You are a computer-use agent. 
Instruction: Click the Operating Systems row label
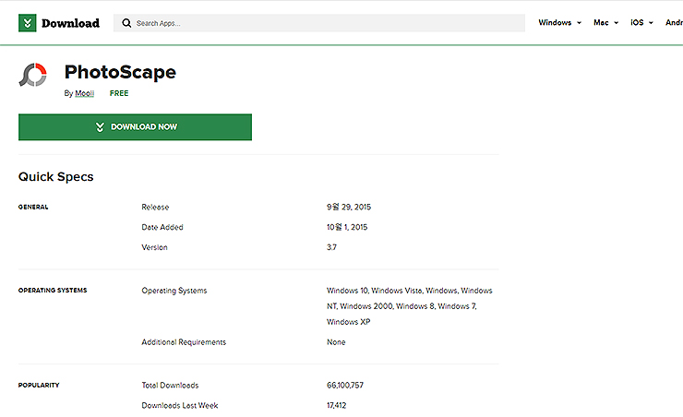point(174,291)
